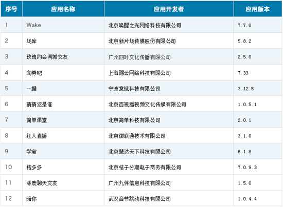This screenshot has height=207, width=283.
Task: Click developer 北京唤醒之光网络科技有限公司
Action: click(145, 25)
